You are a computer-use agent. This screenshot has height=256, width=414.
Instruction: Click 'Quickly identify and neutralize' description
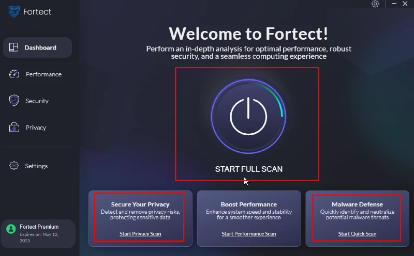[357, 215]
